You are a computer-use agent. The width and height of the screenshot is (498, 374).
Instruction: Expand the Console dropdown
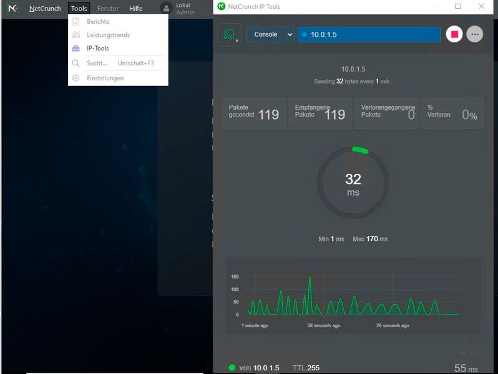tap(271, 34)
